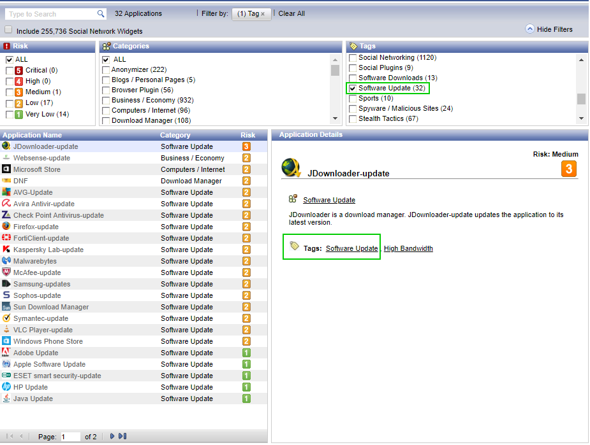Click the category icon beside Software Update link
590x445 pixels.
293,199
